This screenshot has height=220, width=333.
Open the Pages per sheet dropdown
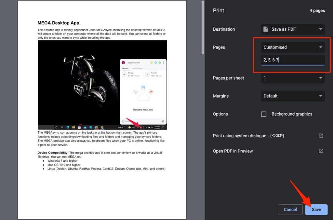293,78
